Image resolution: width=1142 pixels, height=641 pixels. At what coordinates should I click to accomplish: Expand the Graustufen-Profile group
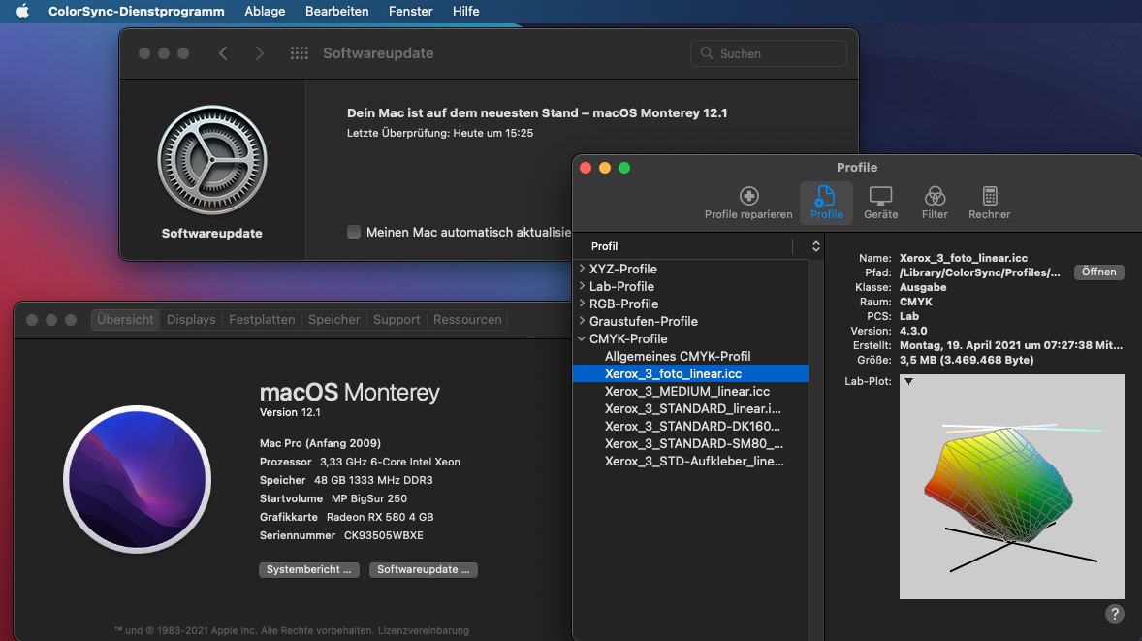tap(582, 320)
